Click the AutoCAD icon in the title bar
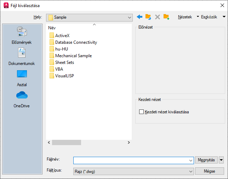228x179 pixels. tap(6, 6)
